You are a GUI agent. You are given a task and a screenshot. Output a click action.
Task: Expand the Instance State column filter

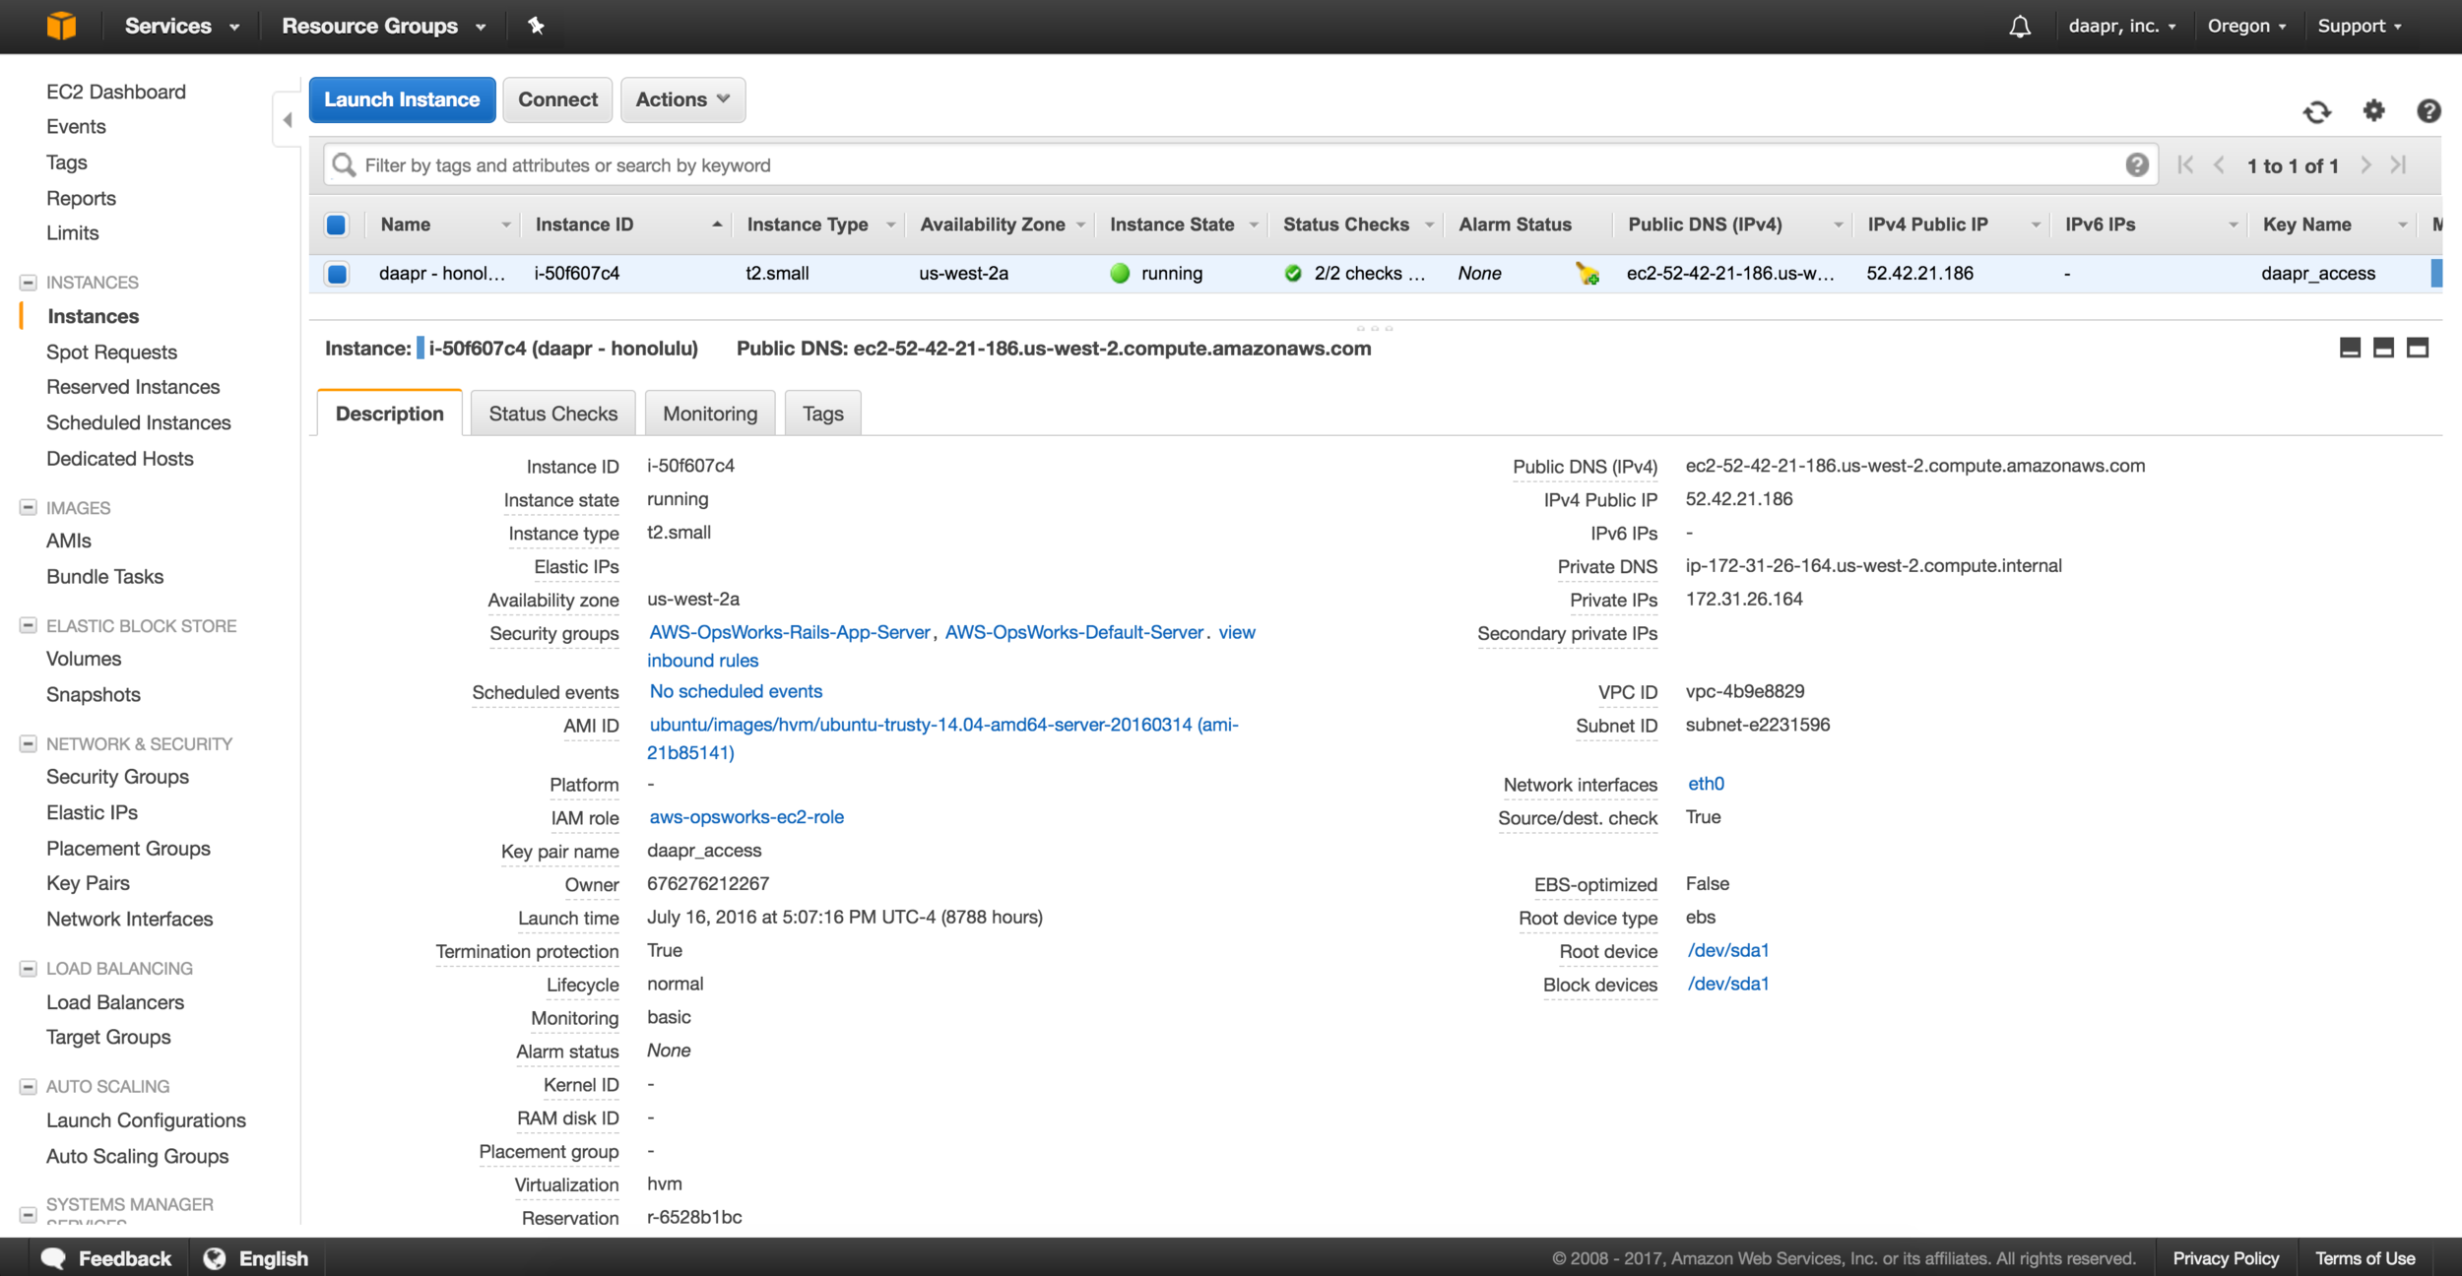pos(1255,224)
